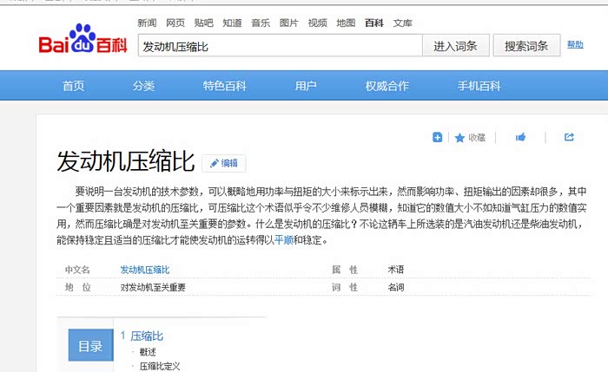Screen dimensions: 608x372
Task: Go to 首页 in the blue nav
Action: point(73,86)
